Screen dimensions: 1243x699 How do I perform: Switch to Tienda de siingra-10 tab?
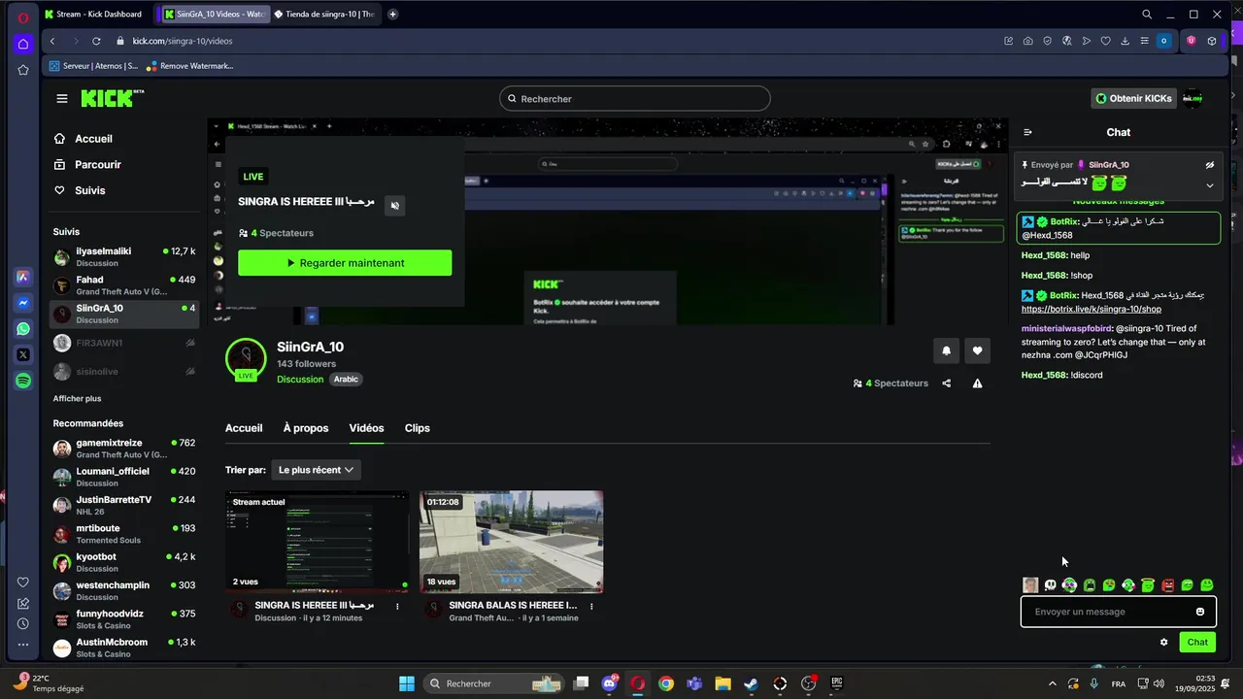click(x=324, y=15)
